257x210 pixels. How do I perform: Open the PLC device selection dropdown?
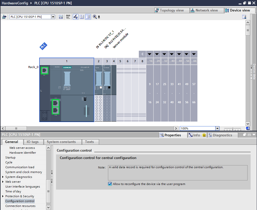[53, 17]
